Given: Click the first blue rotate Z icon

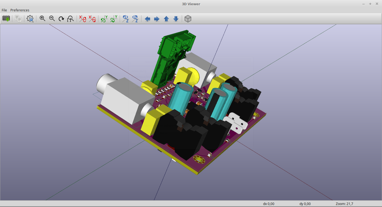Looking at the screenshot, I should point(126,19).
